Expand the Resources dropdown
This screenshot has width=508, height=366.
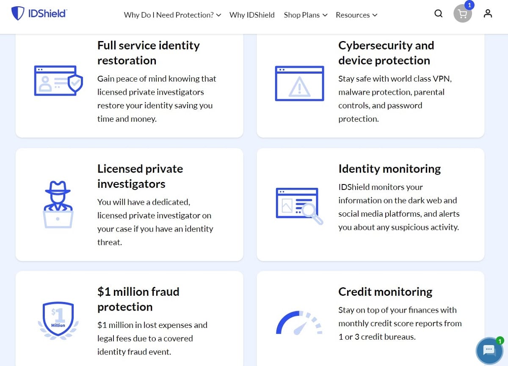[356, 15]
